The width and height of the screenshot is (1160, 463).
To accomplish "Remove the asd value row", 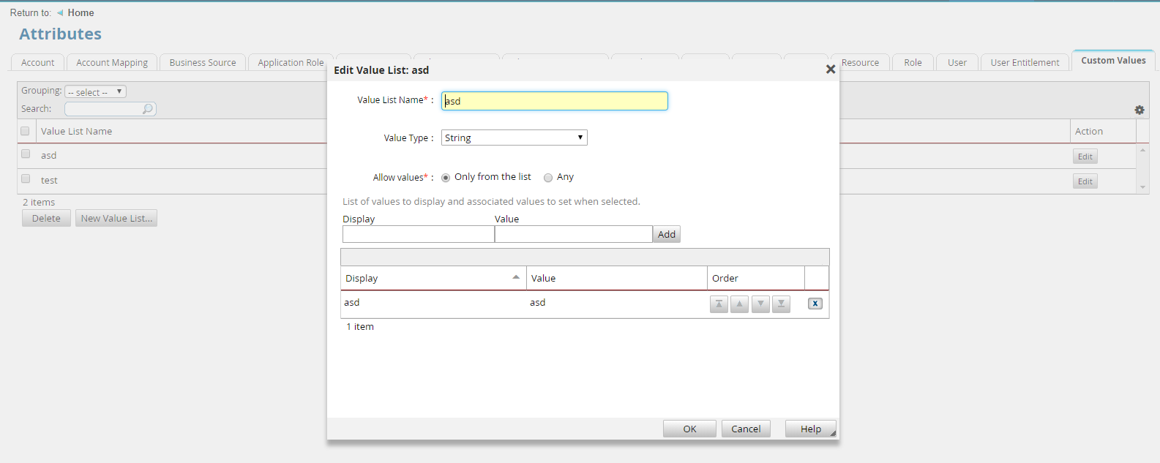I will click(815, 304).
